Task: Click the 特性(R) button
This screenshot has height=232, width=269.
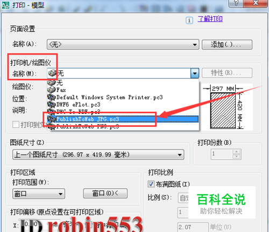Action: (227, 73)
